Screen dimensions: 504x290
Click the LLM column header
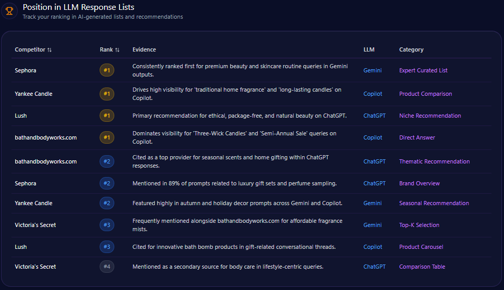[x=369, y=49]
